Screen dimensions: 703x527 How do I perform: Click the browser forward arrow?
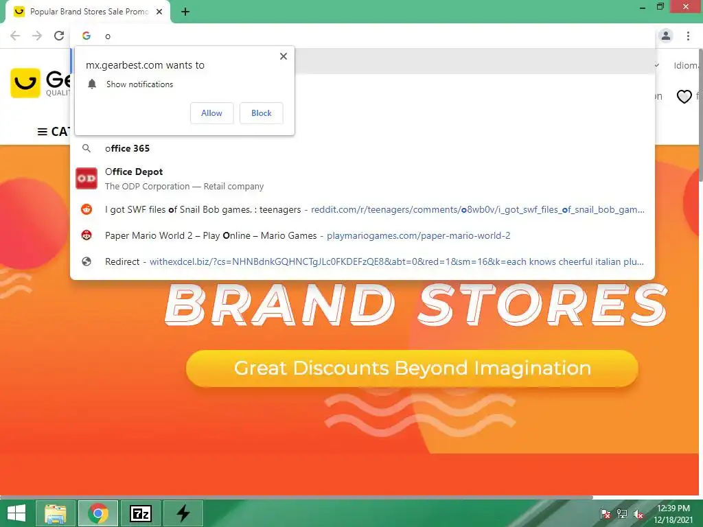[x=37, y=36]
